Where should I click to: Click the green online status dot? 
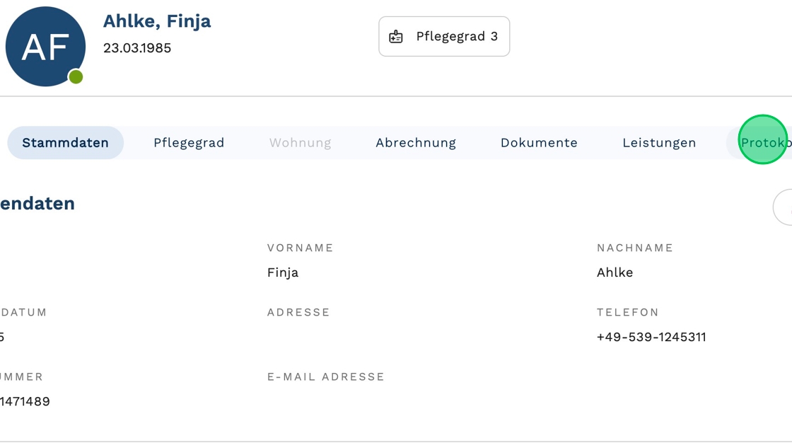(x=76, y=77)
